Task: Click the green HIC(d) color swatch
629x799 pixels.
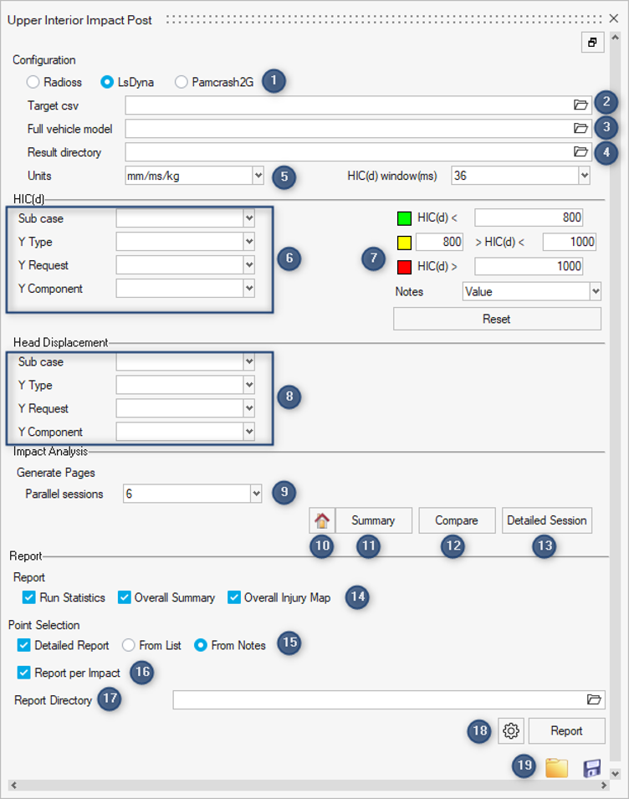Action: (x=403, y=218)
